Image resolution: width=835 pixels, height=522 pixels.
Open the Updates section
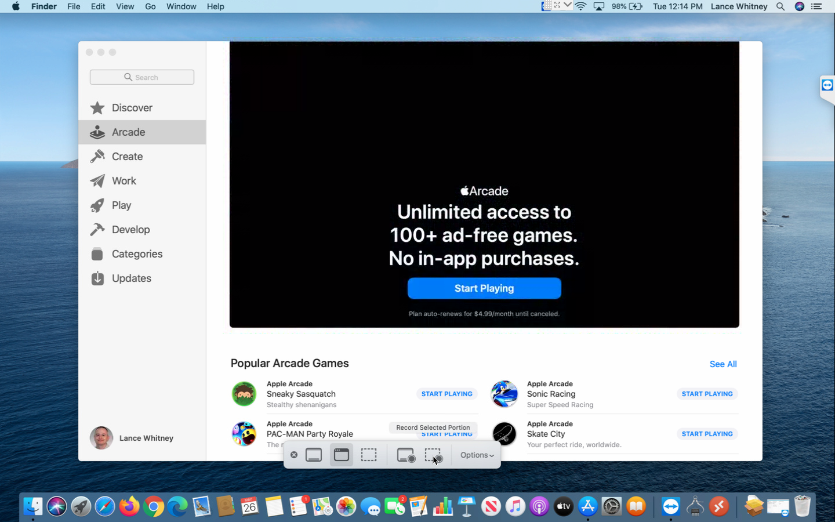click(142, 278)
